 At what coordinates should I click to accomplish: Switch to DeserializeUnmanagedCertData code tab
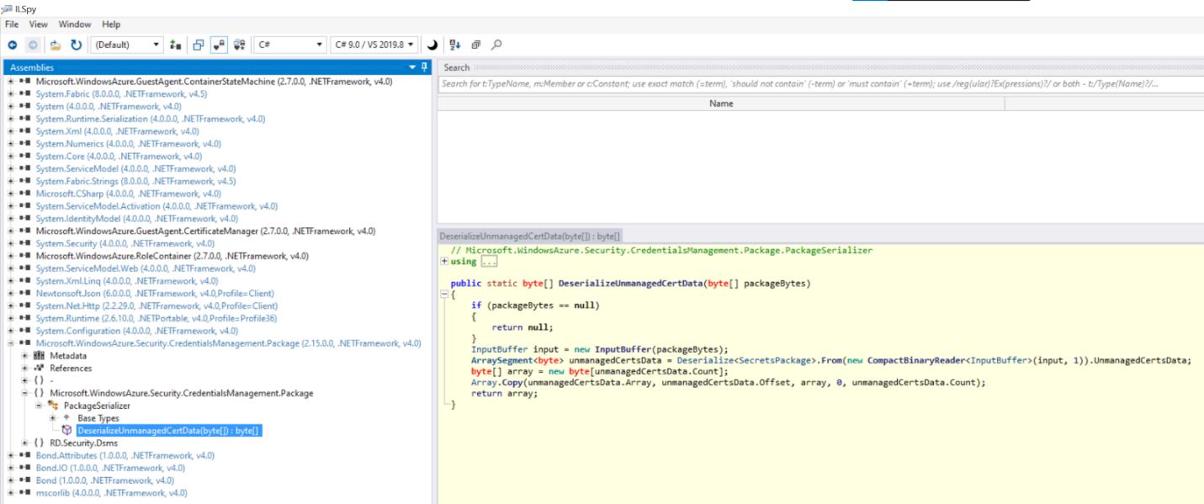coord(530,236)
